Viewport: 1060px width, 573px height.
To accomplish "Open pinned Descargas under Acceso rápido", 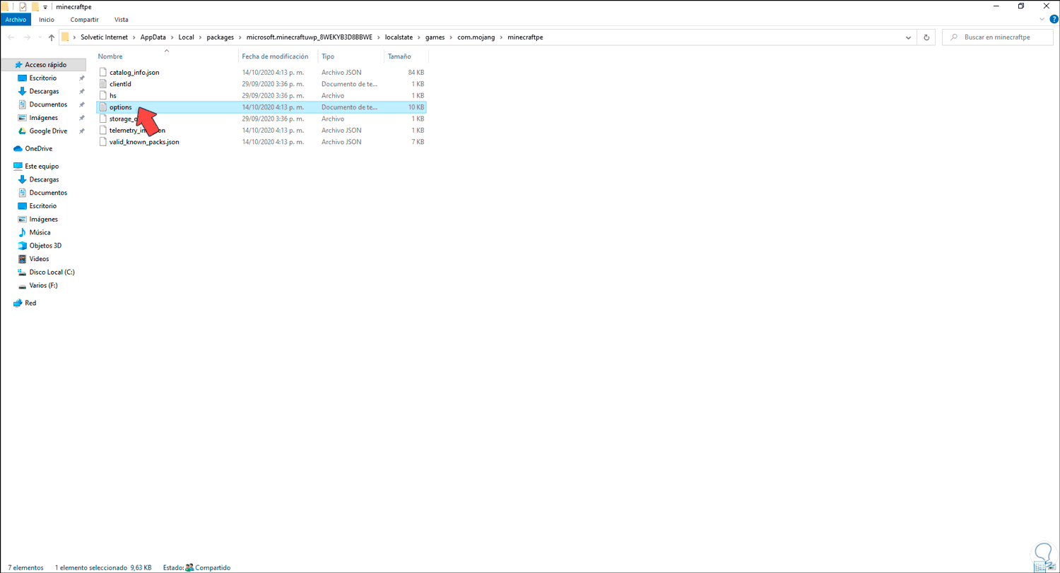I will coord(44,91).
